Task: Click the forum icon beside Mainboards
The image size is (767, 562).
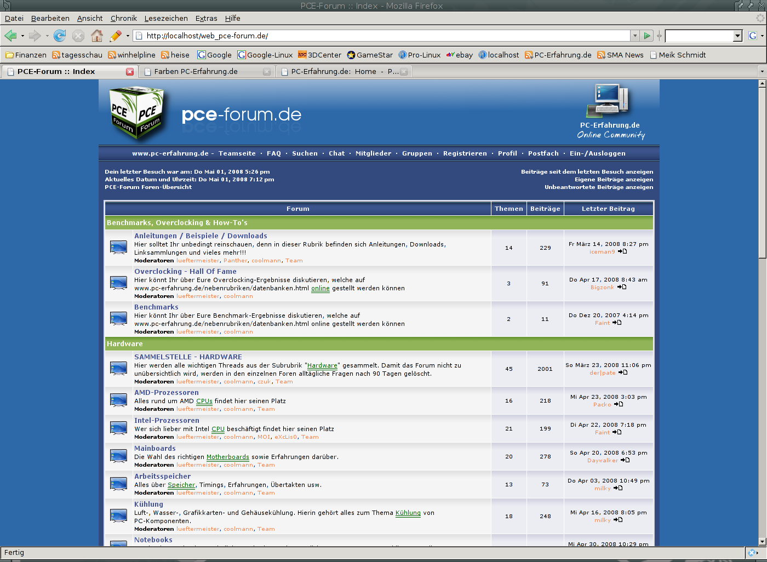Action: point(118,456)
